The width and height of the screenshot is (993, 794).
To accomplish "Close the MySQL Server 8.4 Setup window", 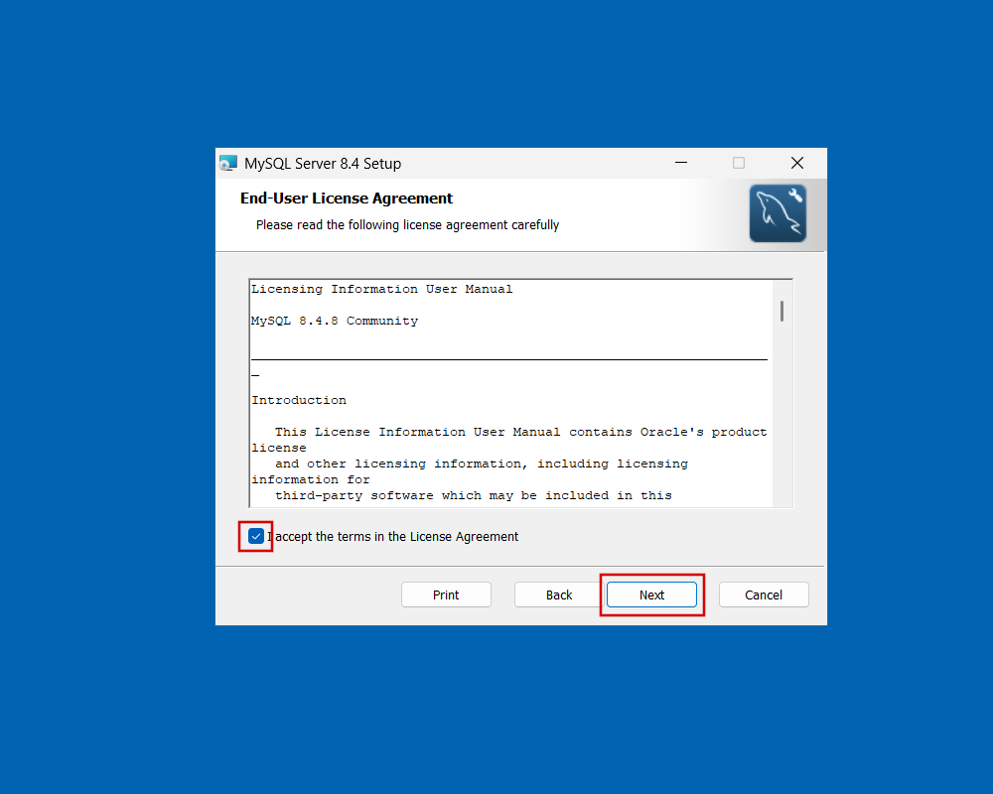I will coord(797,163).
